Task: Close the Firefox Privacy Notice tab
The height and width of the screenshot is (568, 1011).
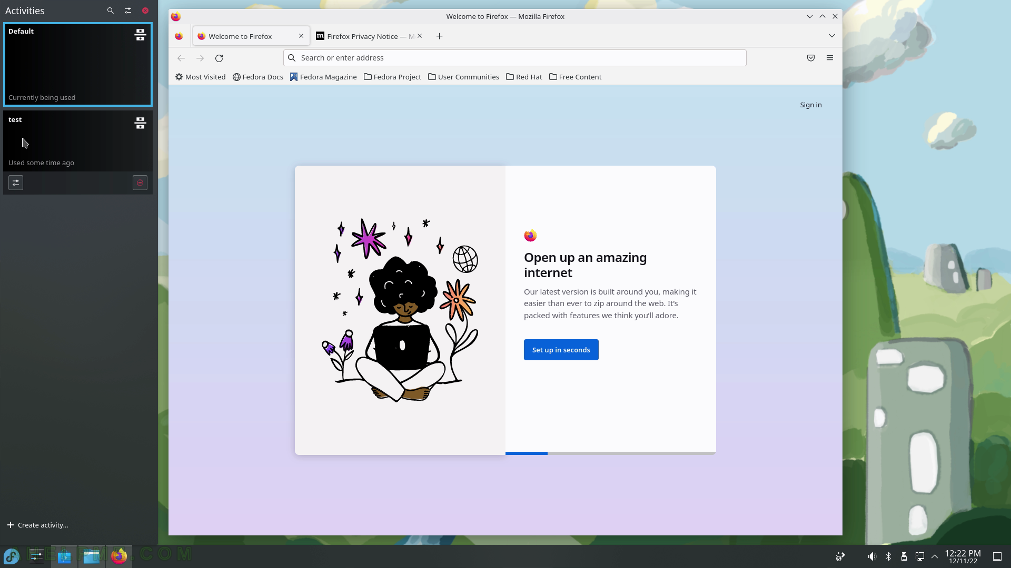Action: click(420, 36)
